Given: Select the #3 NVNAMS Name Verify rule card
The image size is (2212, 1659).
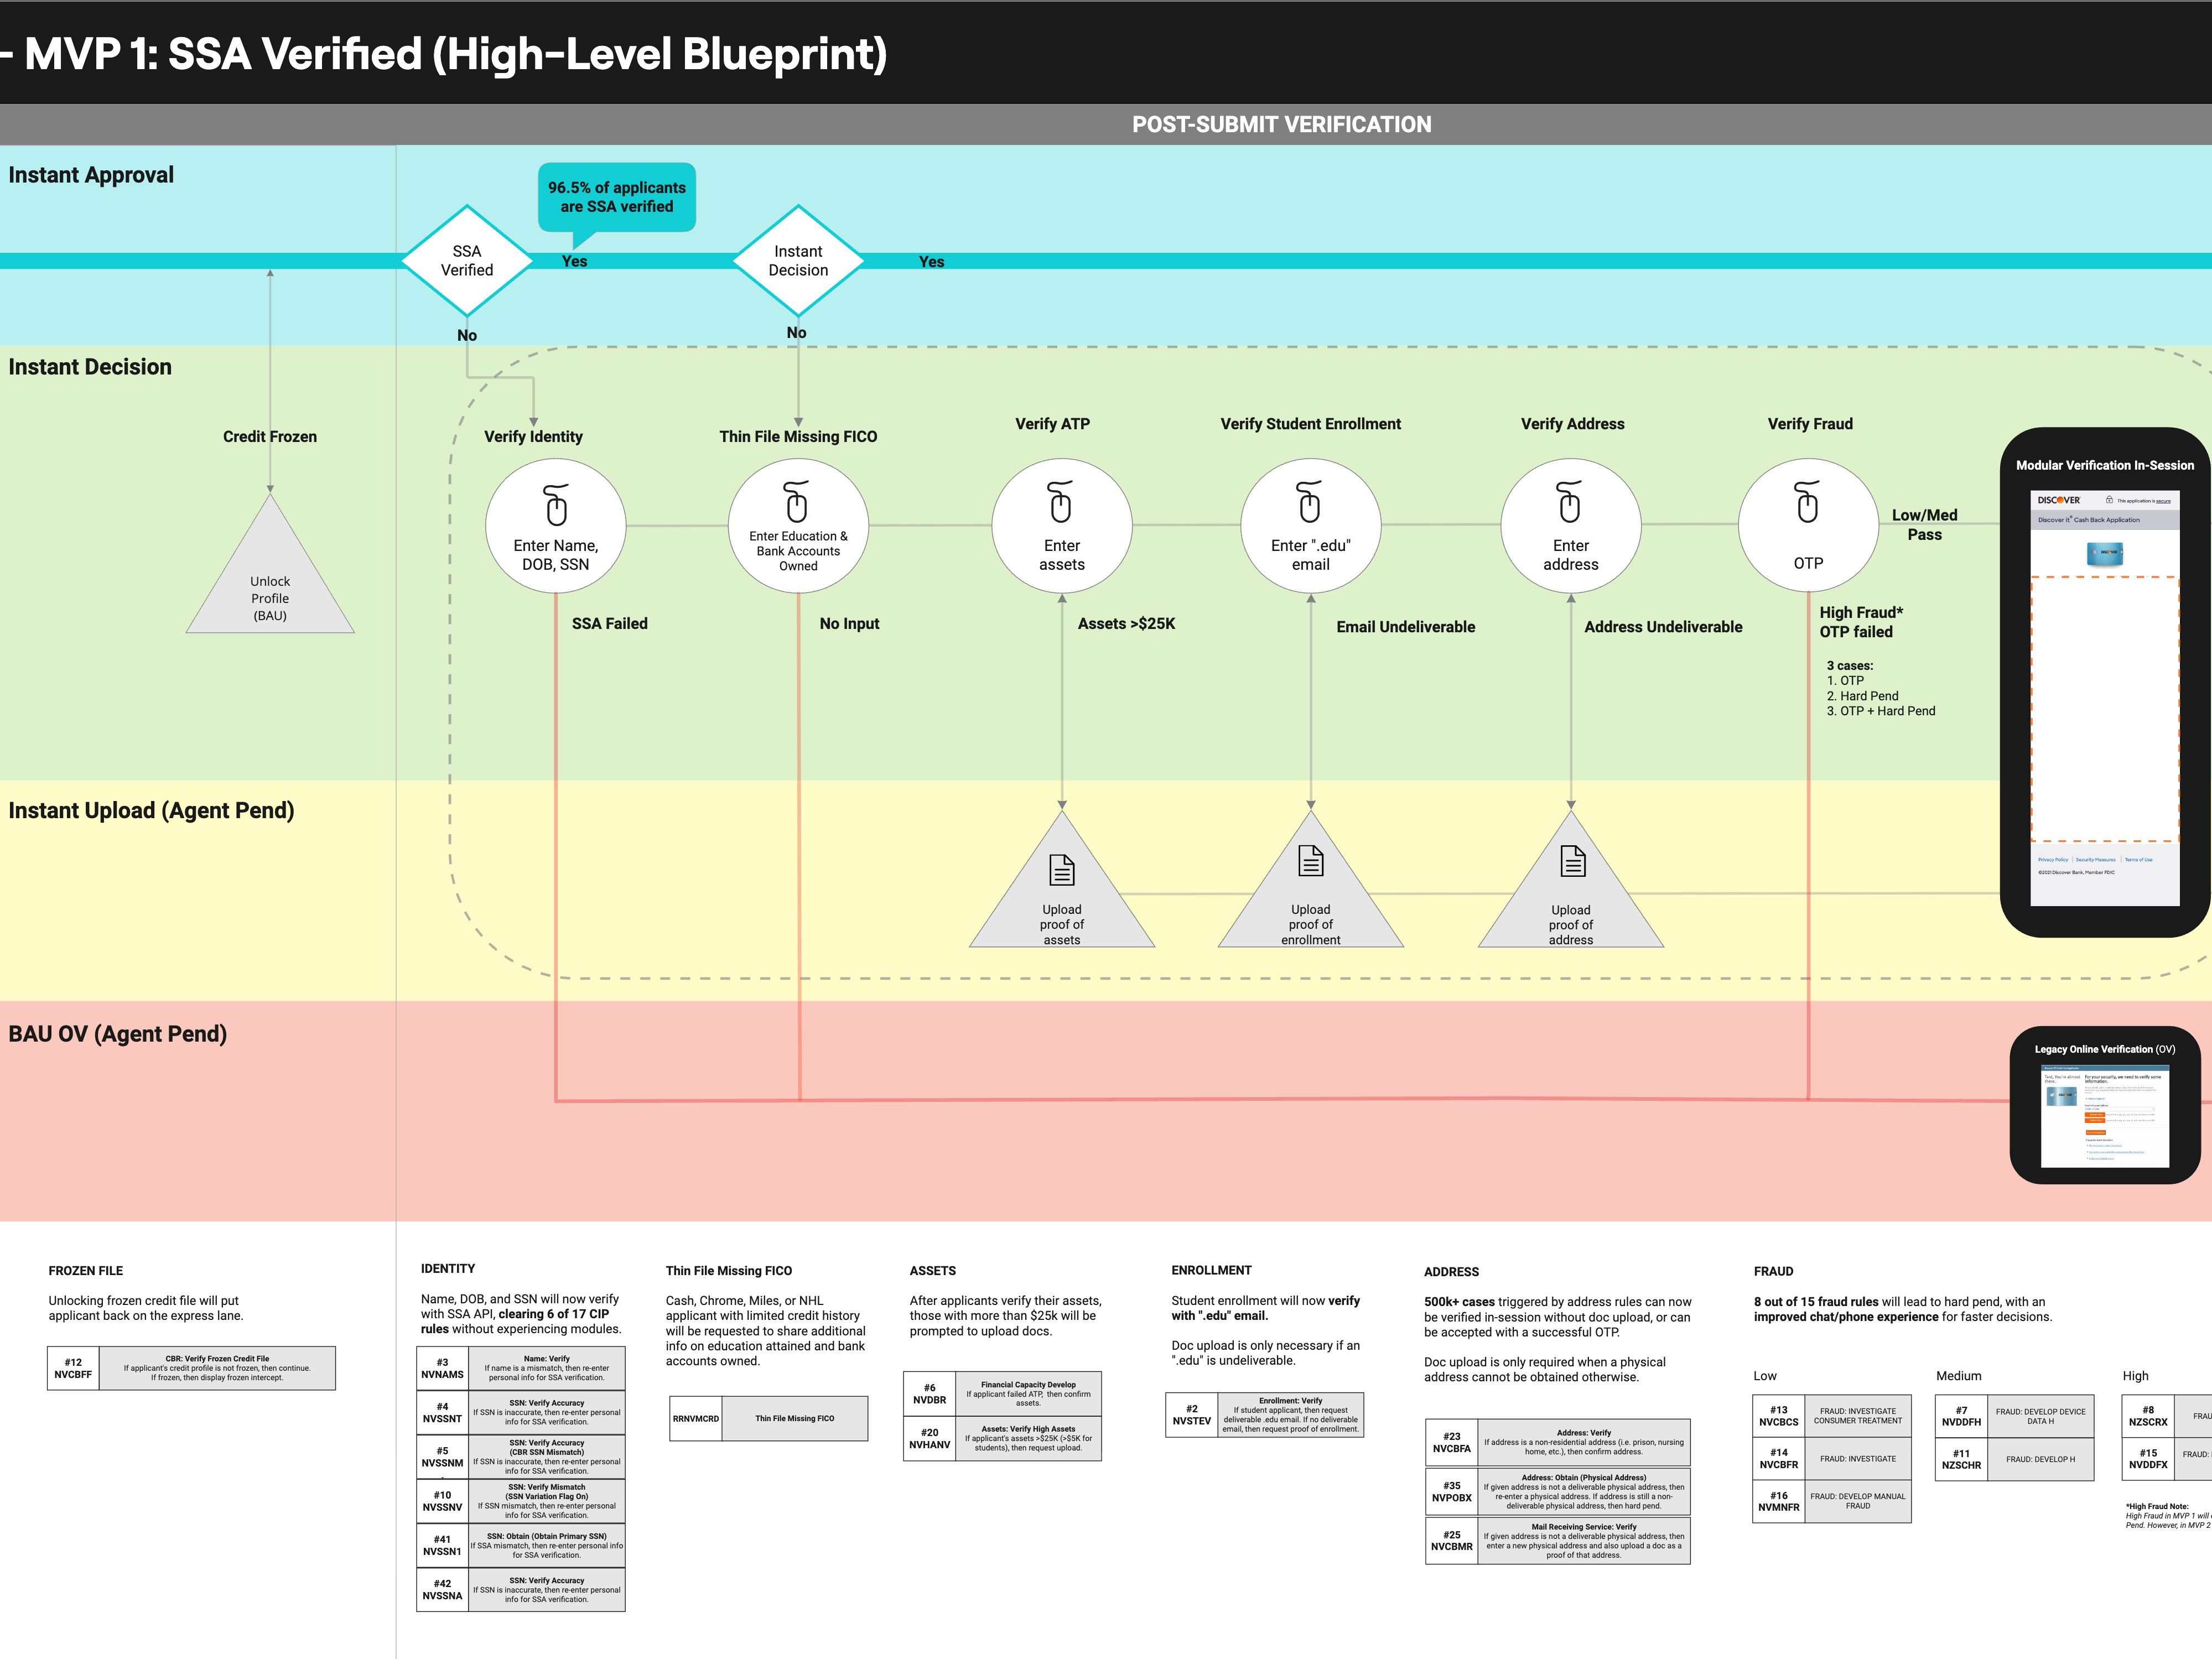Looking at the screenshot, I should point(521,1368).
